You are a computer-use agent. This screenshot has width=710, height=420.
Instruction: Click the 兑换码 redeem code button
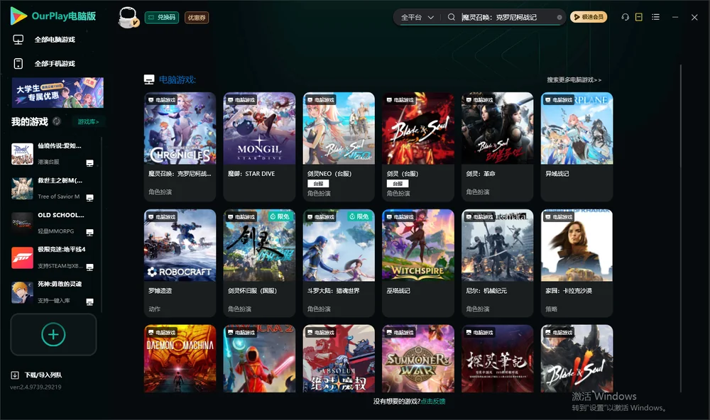point(162,18)
